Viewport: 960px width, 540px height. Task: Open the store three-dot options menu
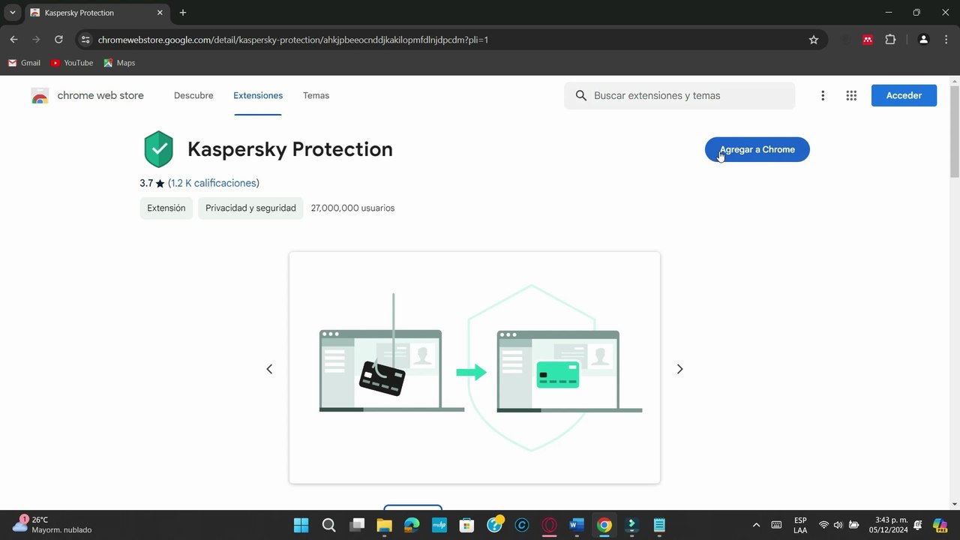point(823,95)
